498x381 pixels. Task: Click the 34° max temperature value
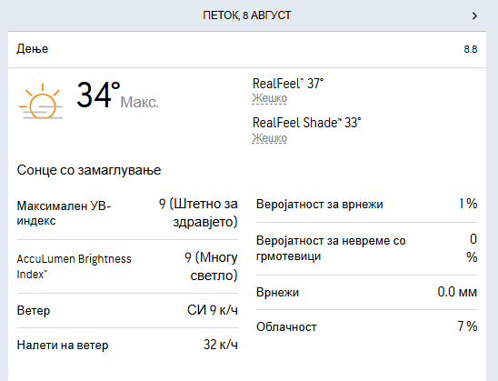pyautogui.click(x=98, y=95)
